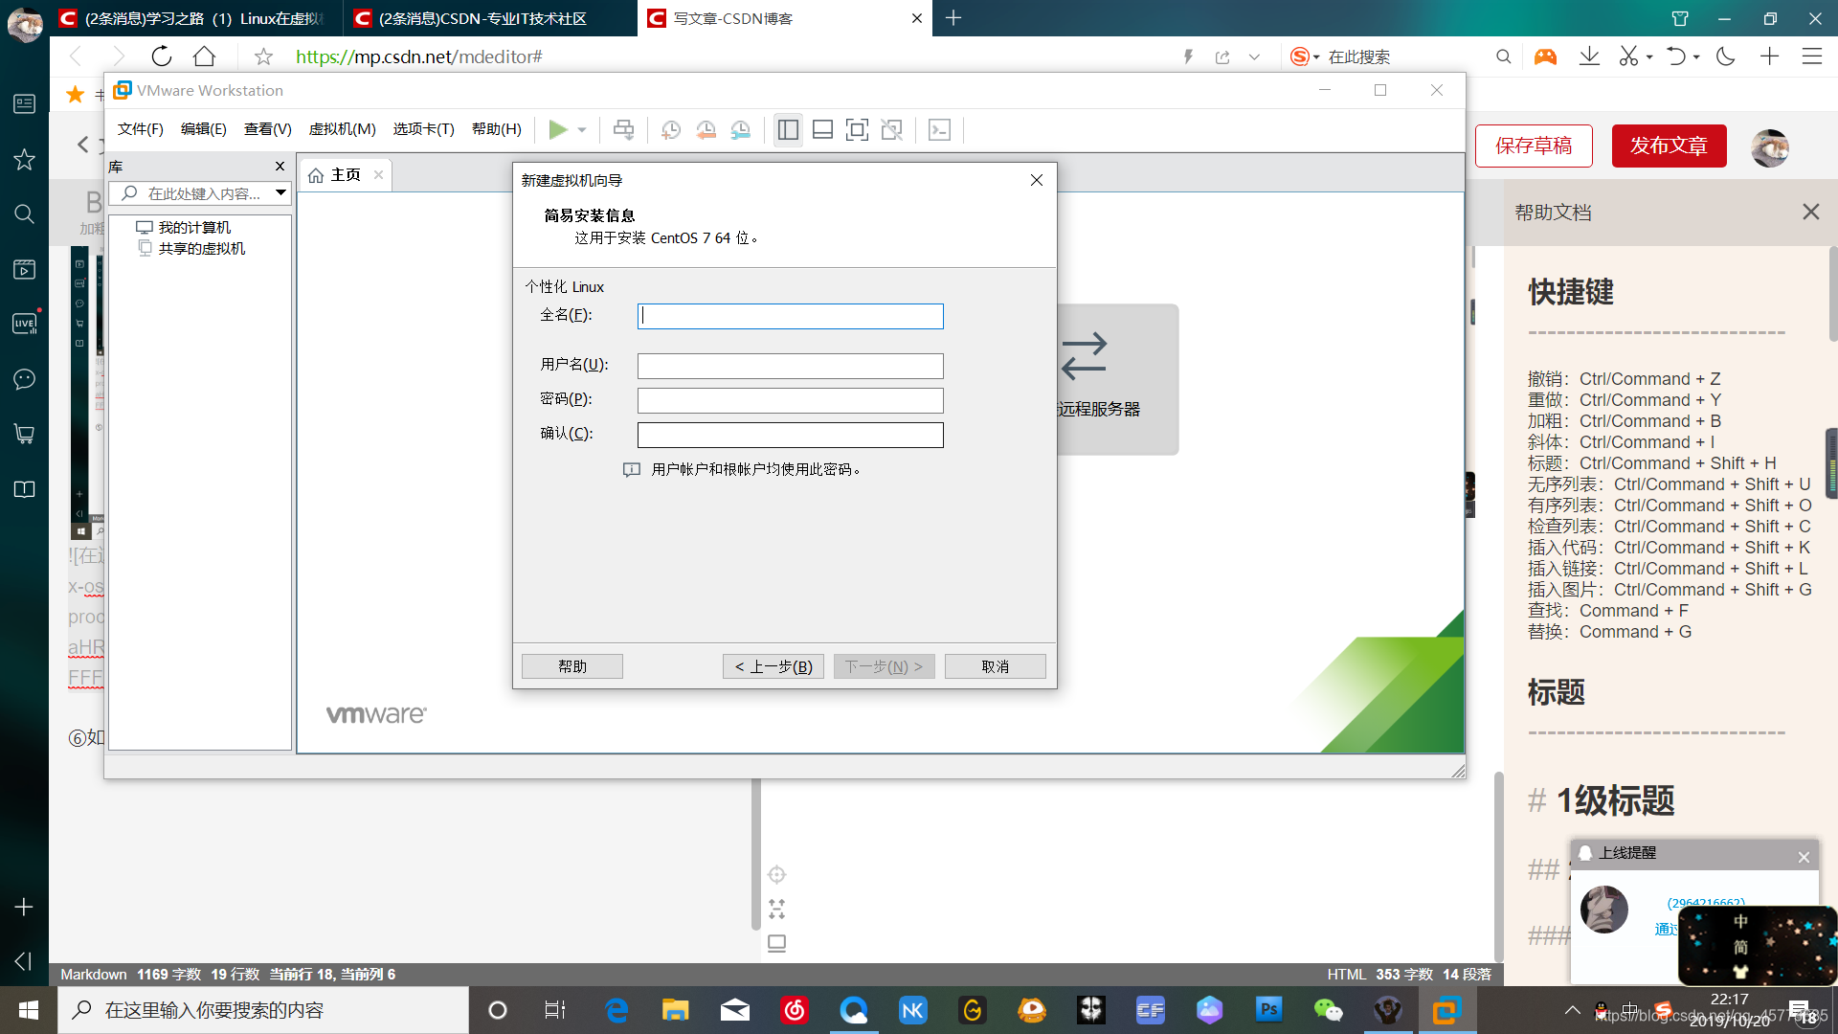The height and width of the screenshot is (1034, 1838).
Task: Click 上一步(B) button in wizard
Action: (x=770, y=666)
